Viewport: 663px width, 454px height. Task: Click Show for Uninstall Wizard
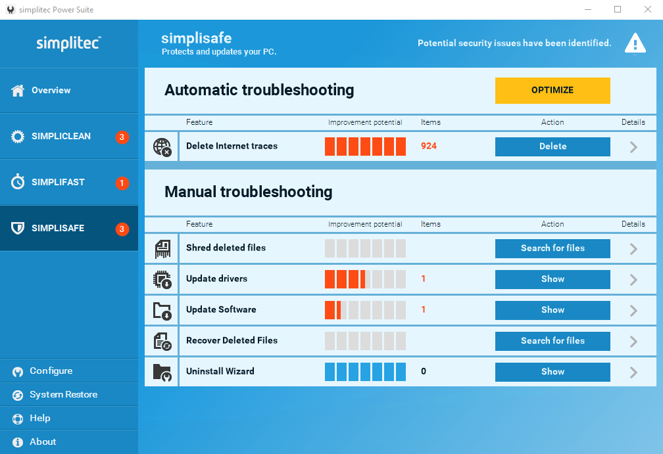tap(552, 372)
